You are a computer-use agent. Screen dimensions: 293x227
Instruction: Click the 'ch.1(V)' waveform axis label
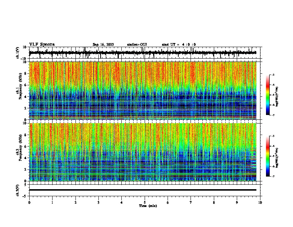coord(18,53)
